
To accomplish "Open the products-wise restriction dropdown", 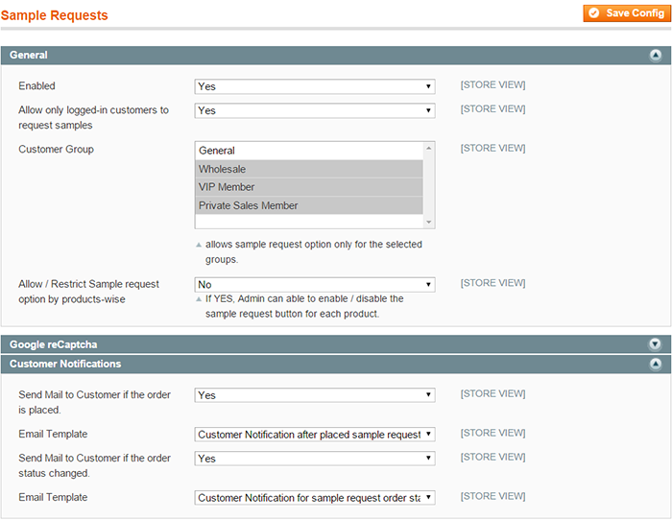I will point(315,285).
